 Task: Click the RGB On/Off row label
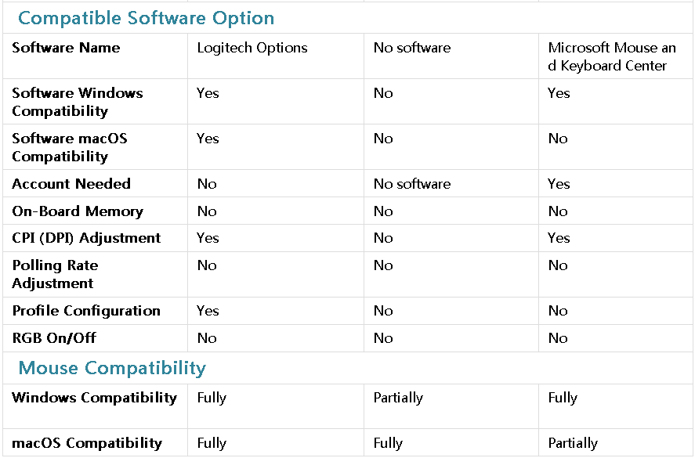coord(54,338)
